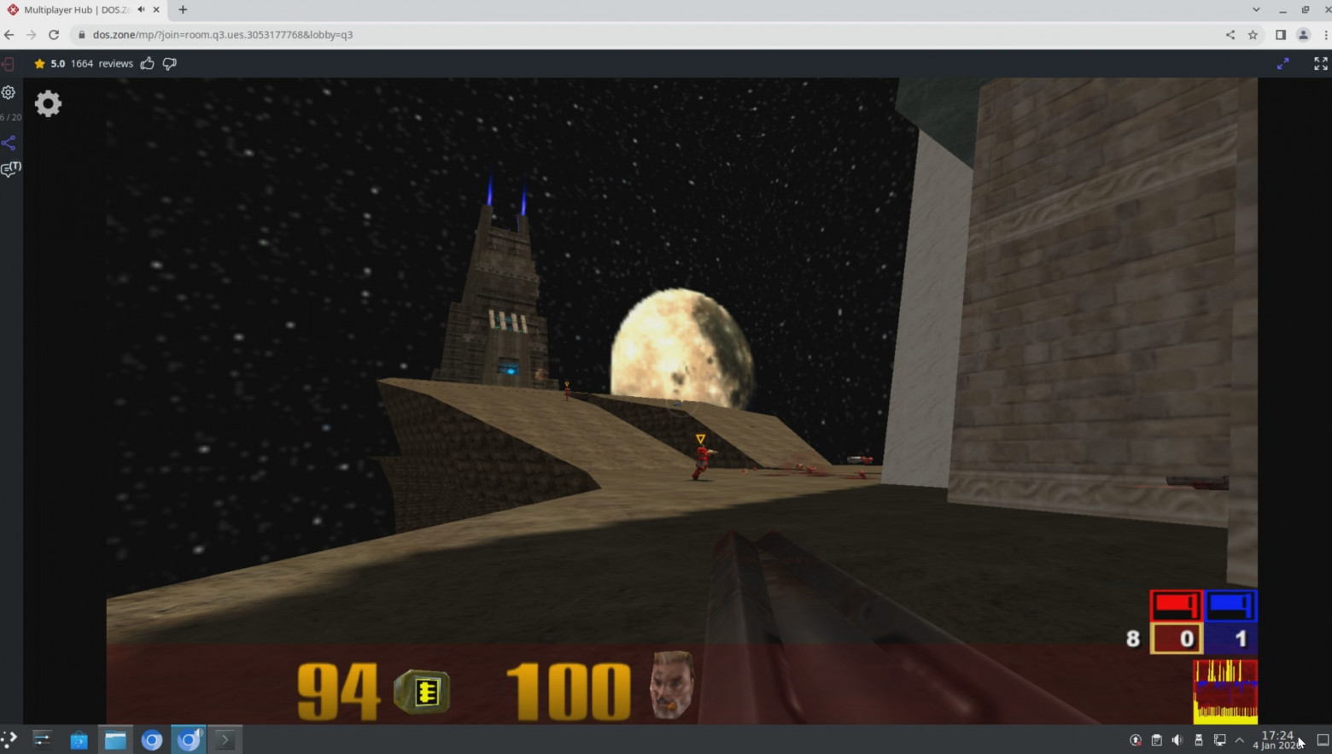
Task: Open the file manager from taskbar
Action: pyautogui.click(x=115, y=739)
